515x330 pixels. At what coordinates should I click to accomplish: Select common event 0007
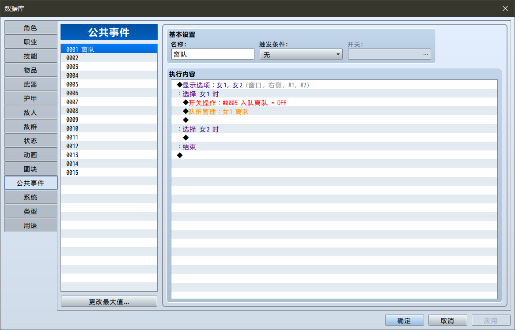pyautogui.click(x=109, y=102)
